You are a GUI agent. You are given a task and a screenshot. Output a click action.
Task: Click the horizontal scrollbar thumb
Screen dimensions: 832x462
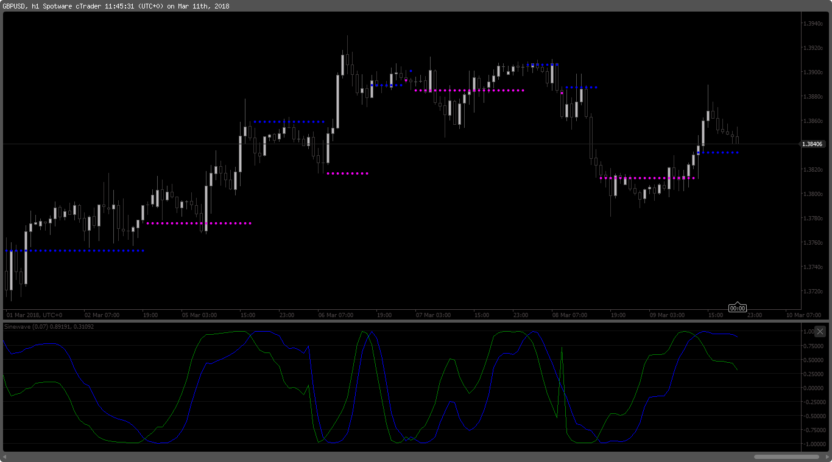coord(786,457)
